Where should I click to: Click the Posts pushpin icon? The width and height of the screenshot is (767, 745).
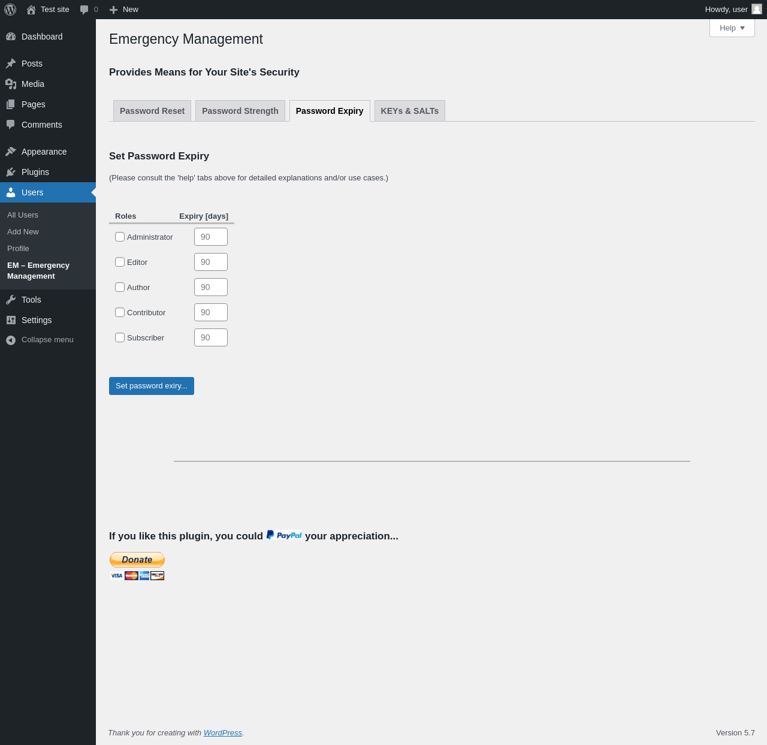tap(11, 64)
